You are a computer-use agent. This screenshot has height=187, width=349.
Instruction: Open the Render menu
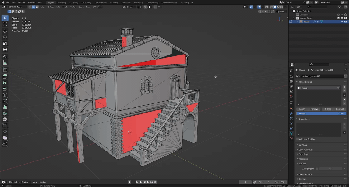pos(21,2)
